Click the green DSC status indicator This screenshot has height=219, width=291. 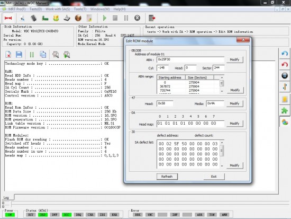67,215
